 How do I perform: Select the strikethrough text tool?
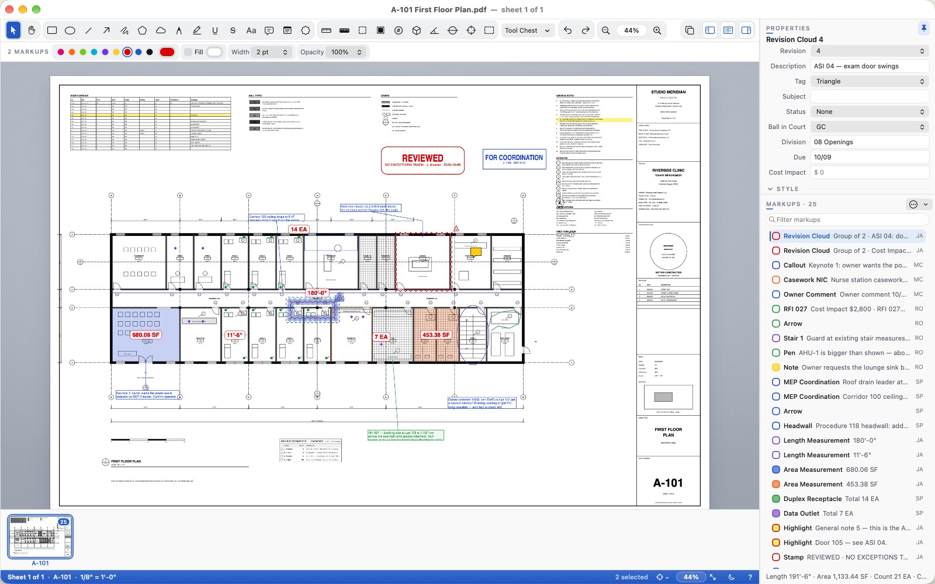click(x=233, y=30)
